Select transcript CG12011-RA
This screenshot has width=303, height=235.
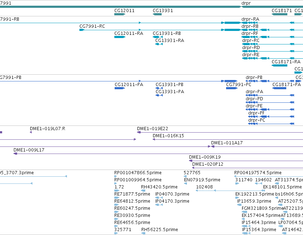pyautogui.click(x=129, y=33)
